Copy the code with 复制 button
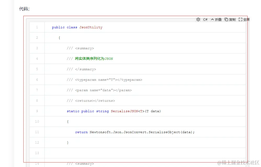Viewport: 261px width, 167px height. (230, 20)
